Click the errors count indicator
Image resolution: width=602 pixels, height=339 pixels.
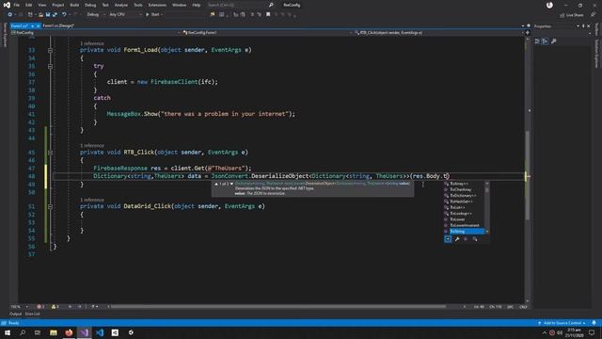coord(40,307)
